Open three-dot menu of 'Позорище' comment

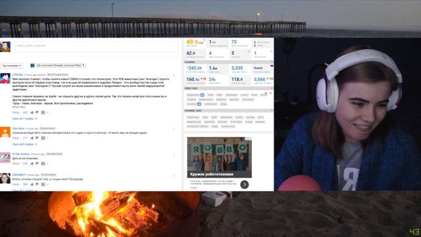174,176
